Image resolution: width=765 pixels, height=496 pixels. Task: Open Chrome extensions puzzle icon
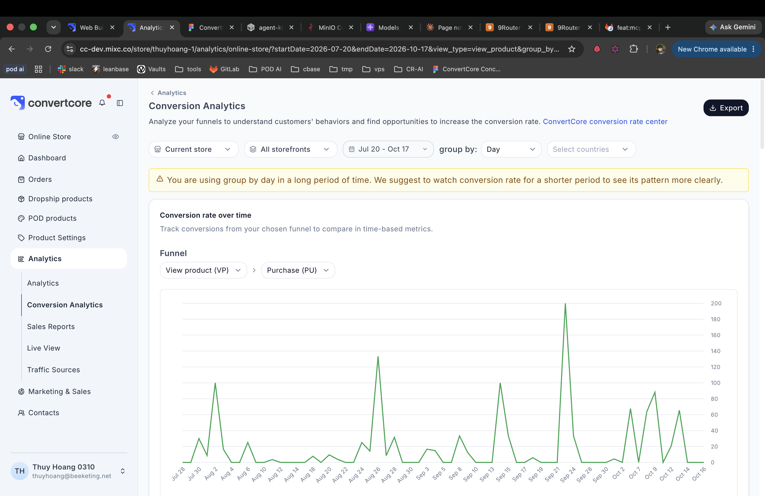(x=633, y=49)
